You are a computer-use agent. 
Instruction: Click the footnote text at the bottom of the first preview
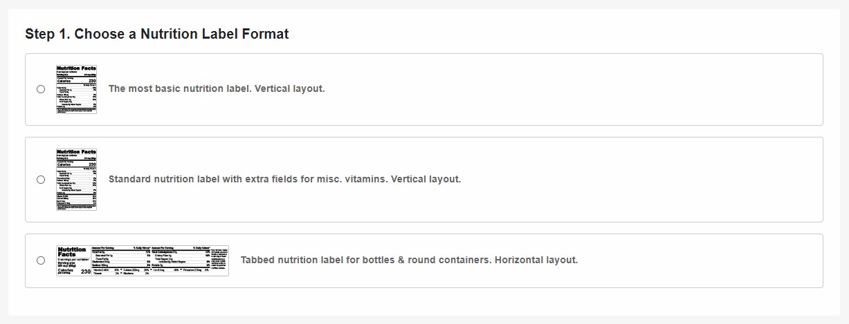(76, 111)
